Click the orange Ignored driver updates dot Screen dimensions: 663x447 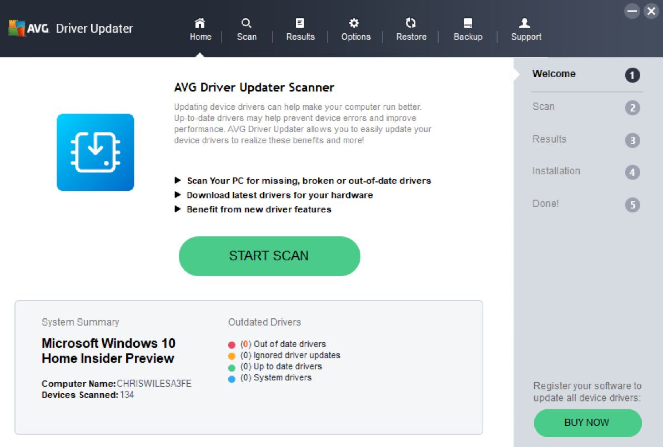click(232, 356)
